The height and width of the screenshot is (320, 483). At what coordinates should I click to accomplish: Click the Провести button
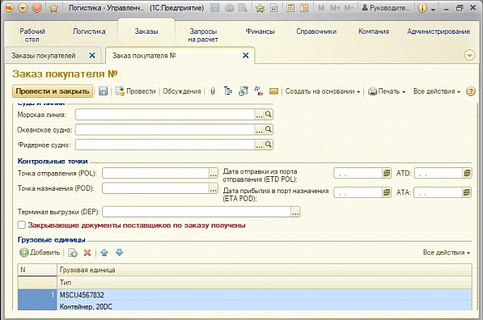[x=135, y=91]
